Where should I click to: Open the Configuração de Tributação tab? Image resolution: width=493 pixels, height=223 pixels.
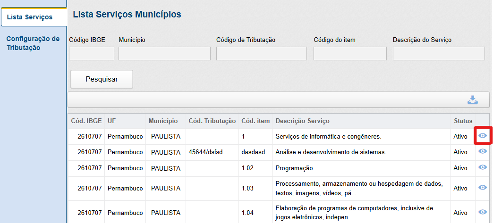click(x=33, y=43)
